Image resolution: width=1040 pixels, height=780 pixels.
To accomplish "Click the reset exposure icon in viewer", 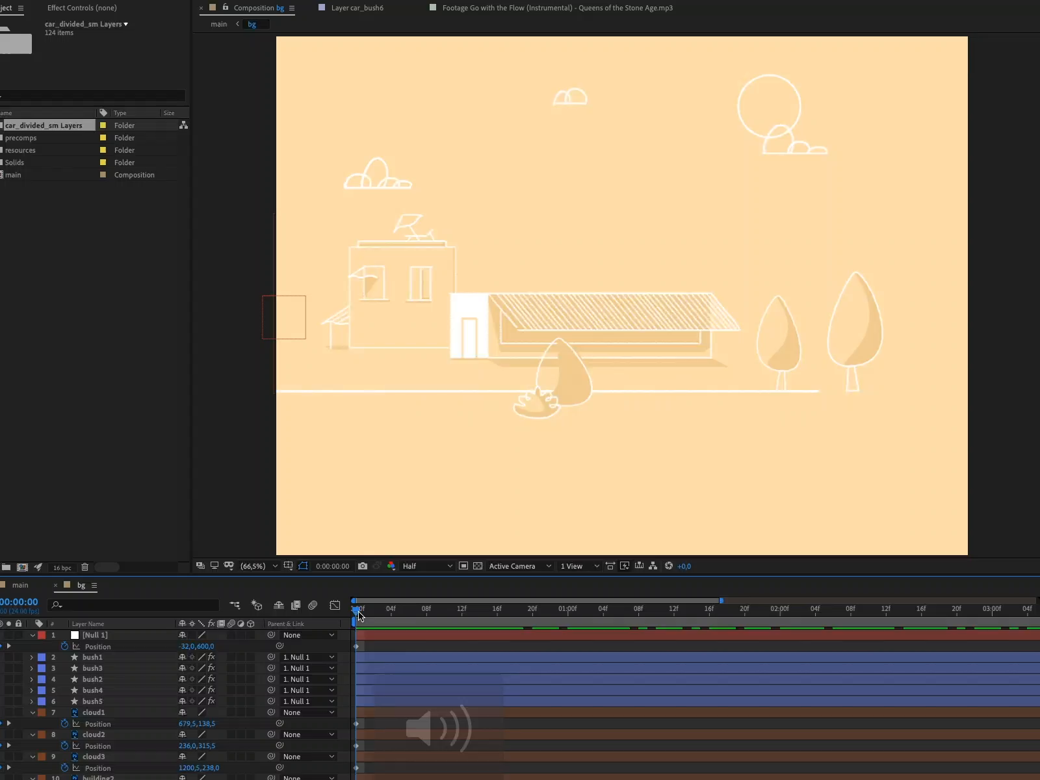I will tap(669, 566).
